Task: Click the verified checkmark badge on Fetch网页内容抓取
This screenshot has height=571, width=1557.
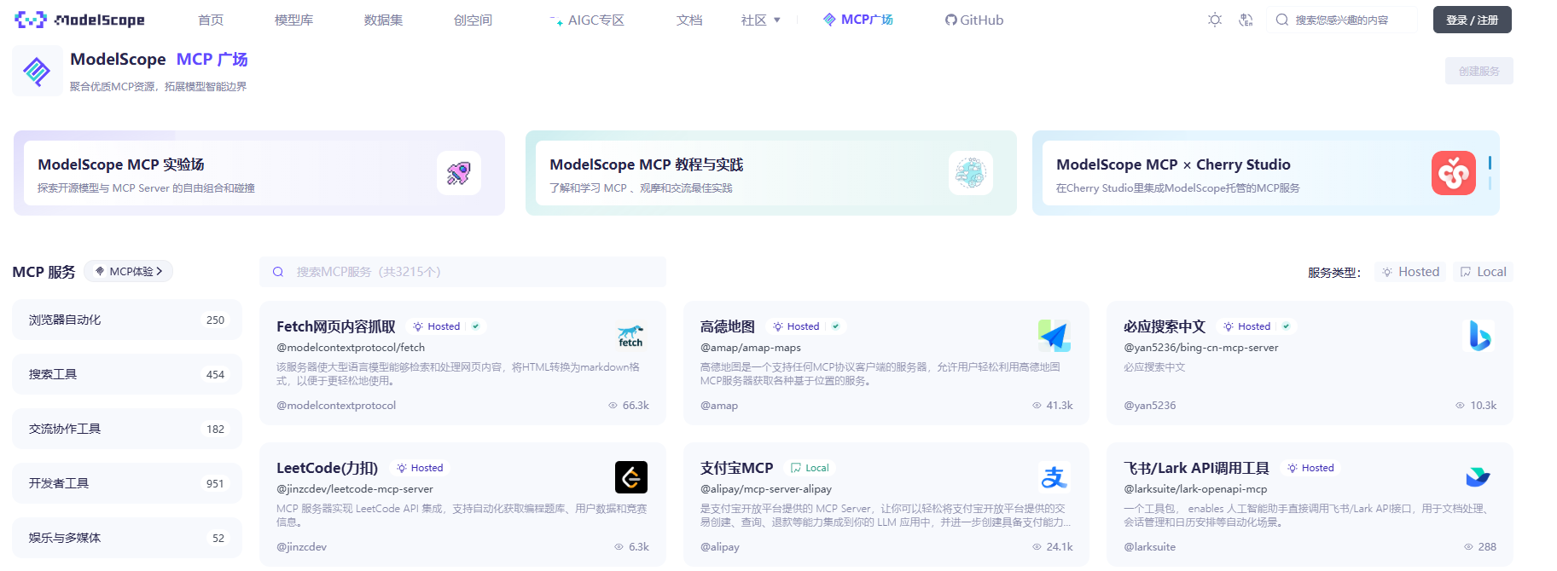Action: click(x=476, y=326)
